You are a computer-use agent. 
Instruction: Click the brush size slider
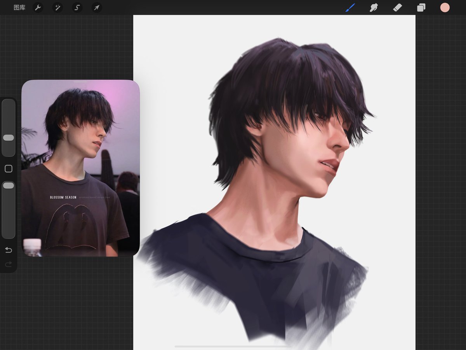coord(8,128)
